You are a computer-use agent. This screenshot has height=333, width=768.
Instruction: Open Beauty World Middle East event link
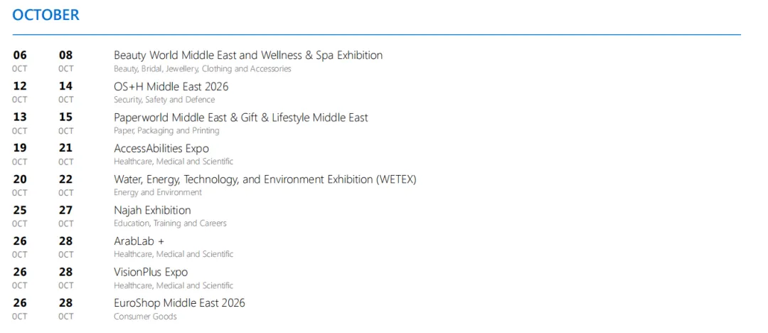[248, 55]
